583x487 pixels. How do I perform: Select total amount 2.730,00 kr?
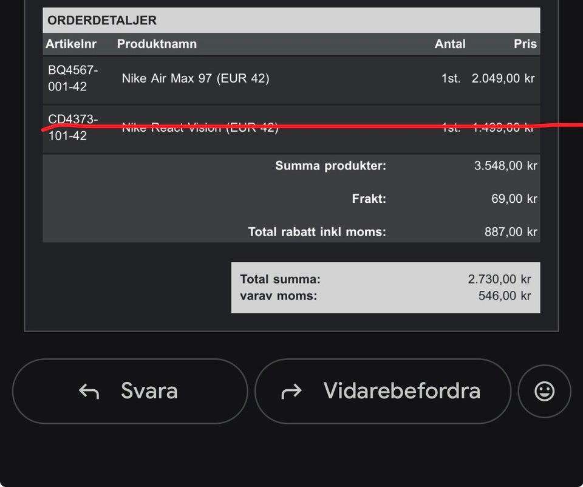coord(499,279)
